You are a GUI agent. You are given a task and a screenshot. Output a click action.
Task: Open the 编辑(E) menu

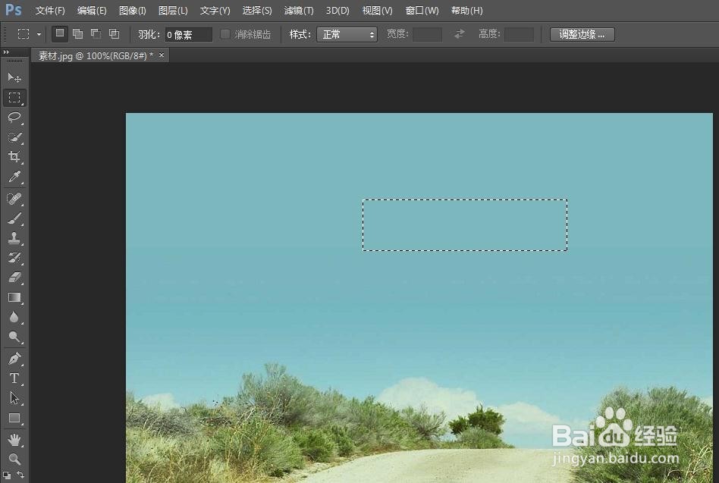pos(92,10)
